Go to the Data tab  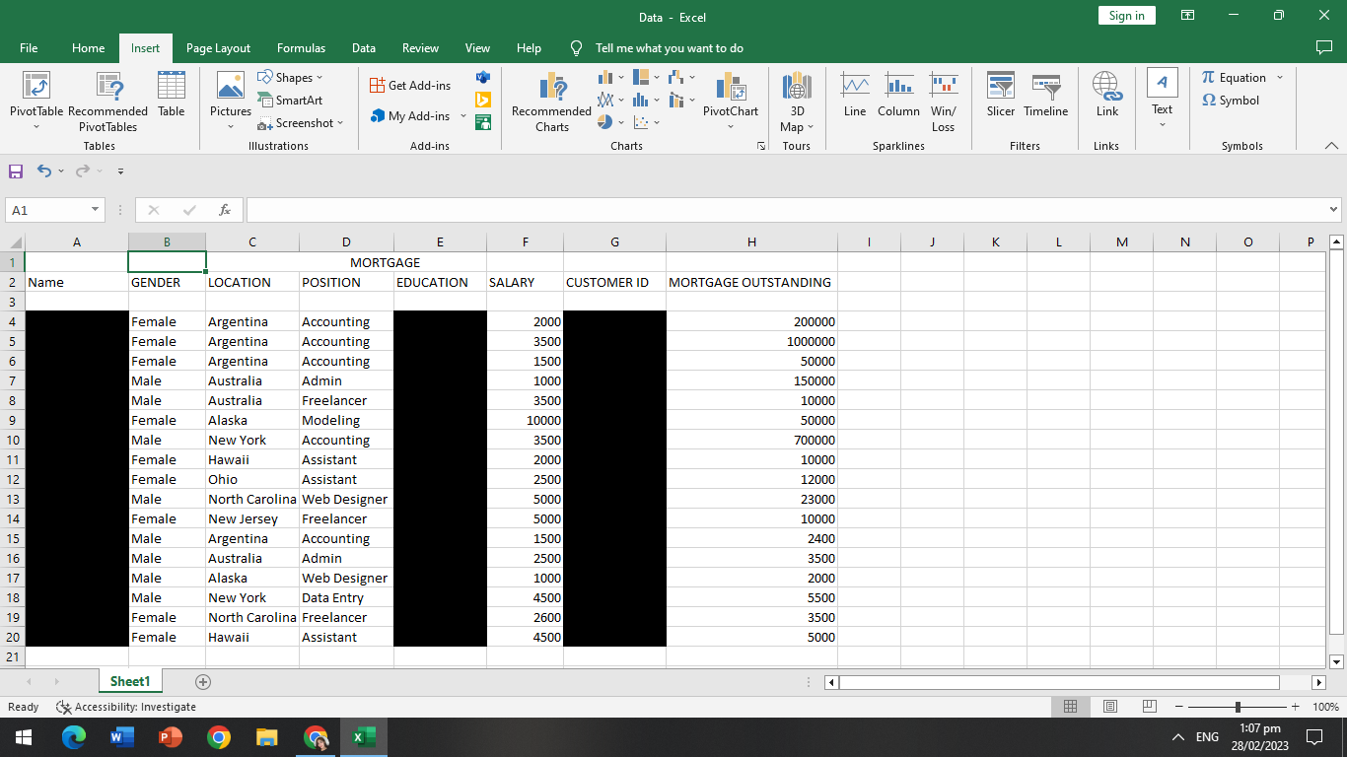coord(364,47)
